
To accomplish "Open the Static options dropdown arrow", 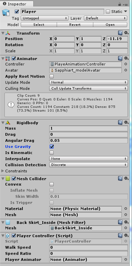I will click(126, 12).
